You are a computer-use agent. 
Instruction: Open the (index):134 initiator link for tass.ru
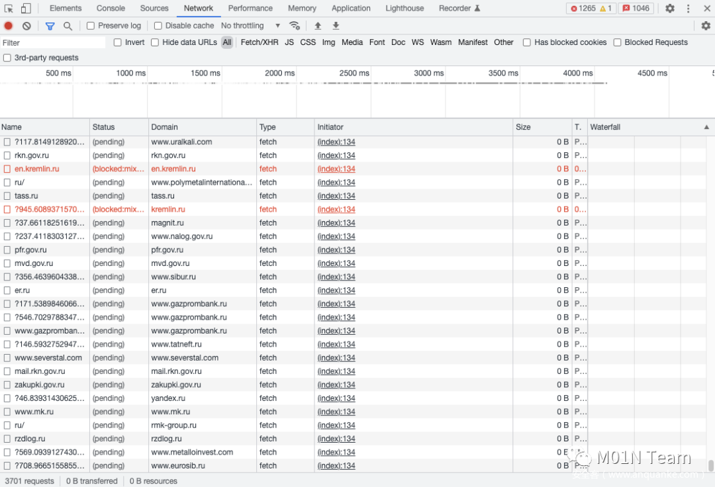click(x=336, y=196)
